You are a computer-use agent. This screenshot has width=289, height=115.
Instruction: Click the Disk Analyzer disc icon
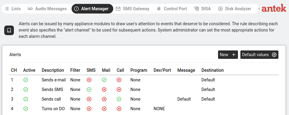click(220, 9)
